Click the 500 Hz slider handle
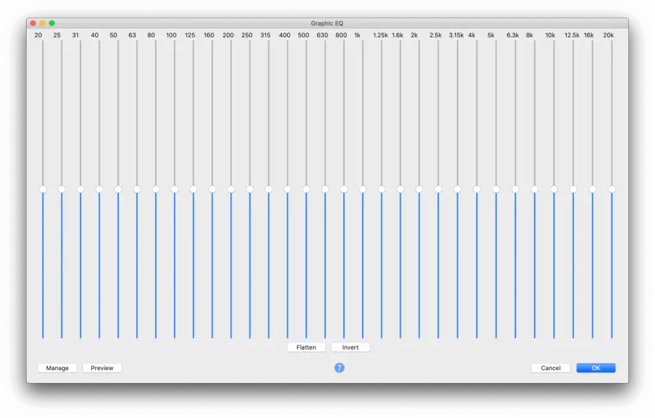The height and width of the screenshot is (418, 655). point(306,190)
